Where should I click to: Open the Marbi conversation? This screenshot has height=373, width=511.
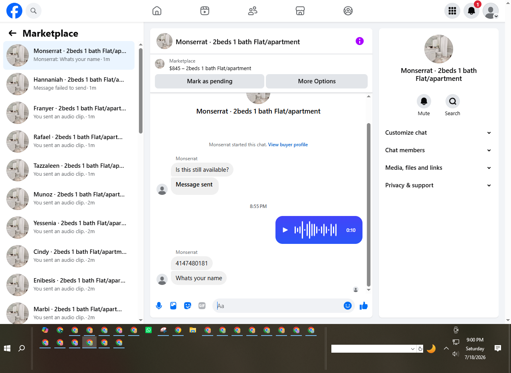(x=69, y=312)
